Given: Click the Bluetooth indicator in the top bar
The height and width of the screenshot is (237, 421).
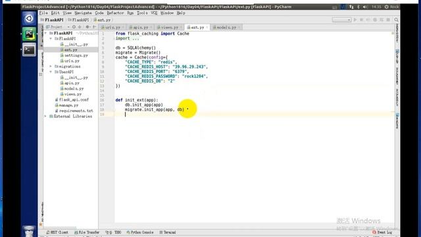Looking at the screenshot, I should (358, 7).
